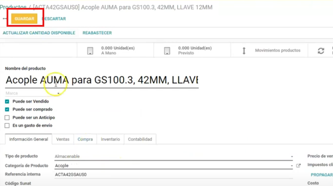
Task: Switch to the Compra tab
Action: pyautogui.click(x=85, y=139)
